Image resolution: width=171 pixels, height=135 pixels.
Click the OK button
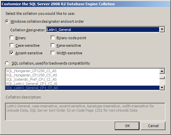pyautogui.click(x=127, y=126)
